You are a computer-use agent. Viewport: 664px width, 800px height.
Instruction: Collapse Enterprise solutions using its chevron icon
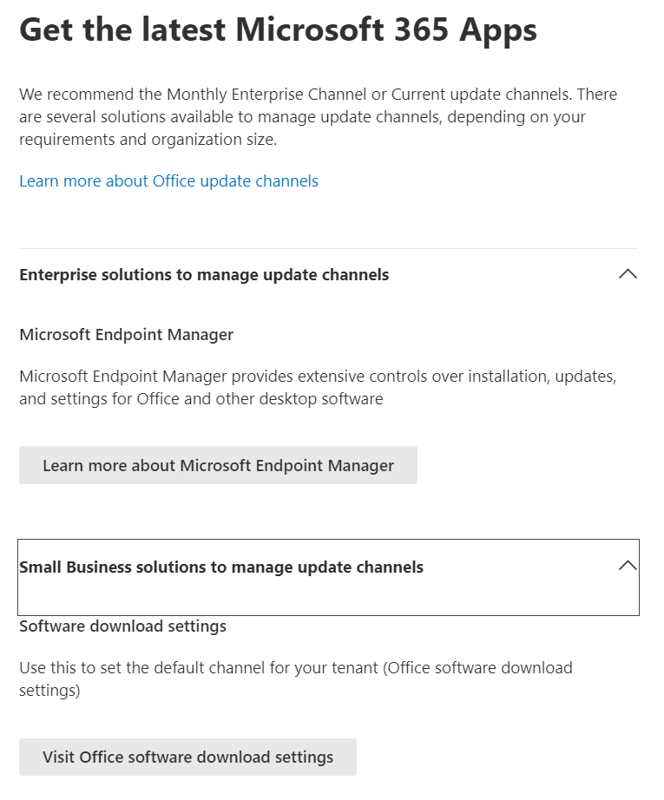[627, 273]
